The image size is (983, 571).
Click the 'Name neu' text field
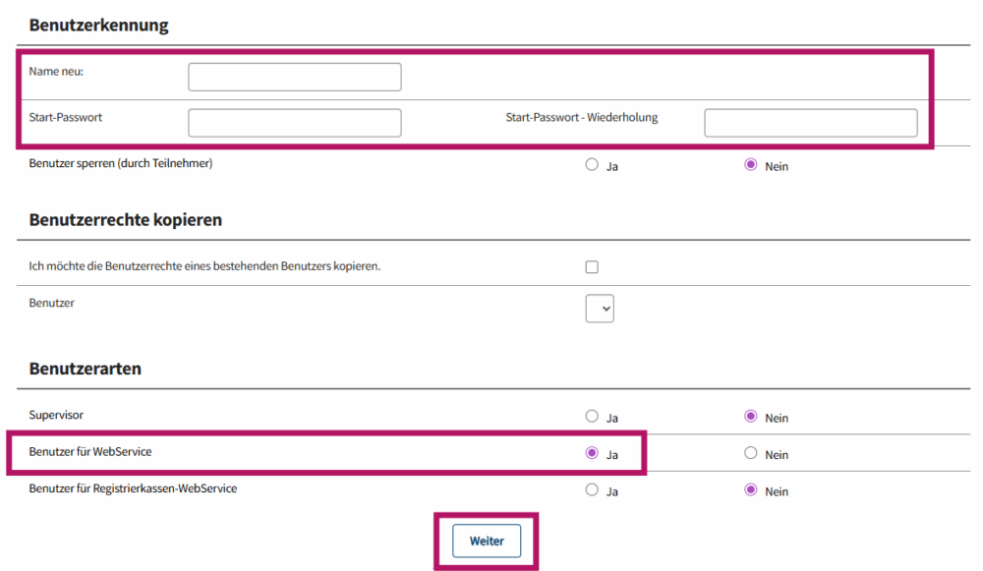pos(294,77)
